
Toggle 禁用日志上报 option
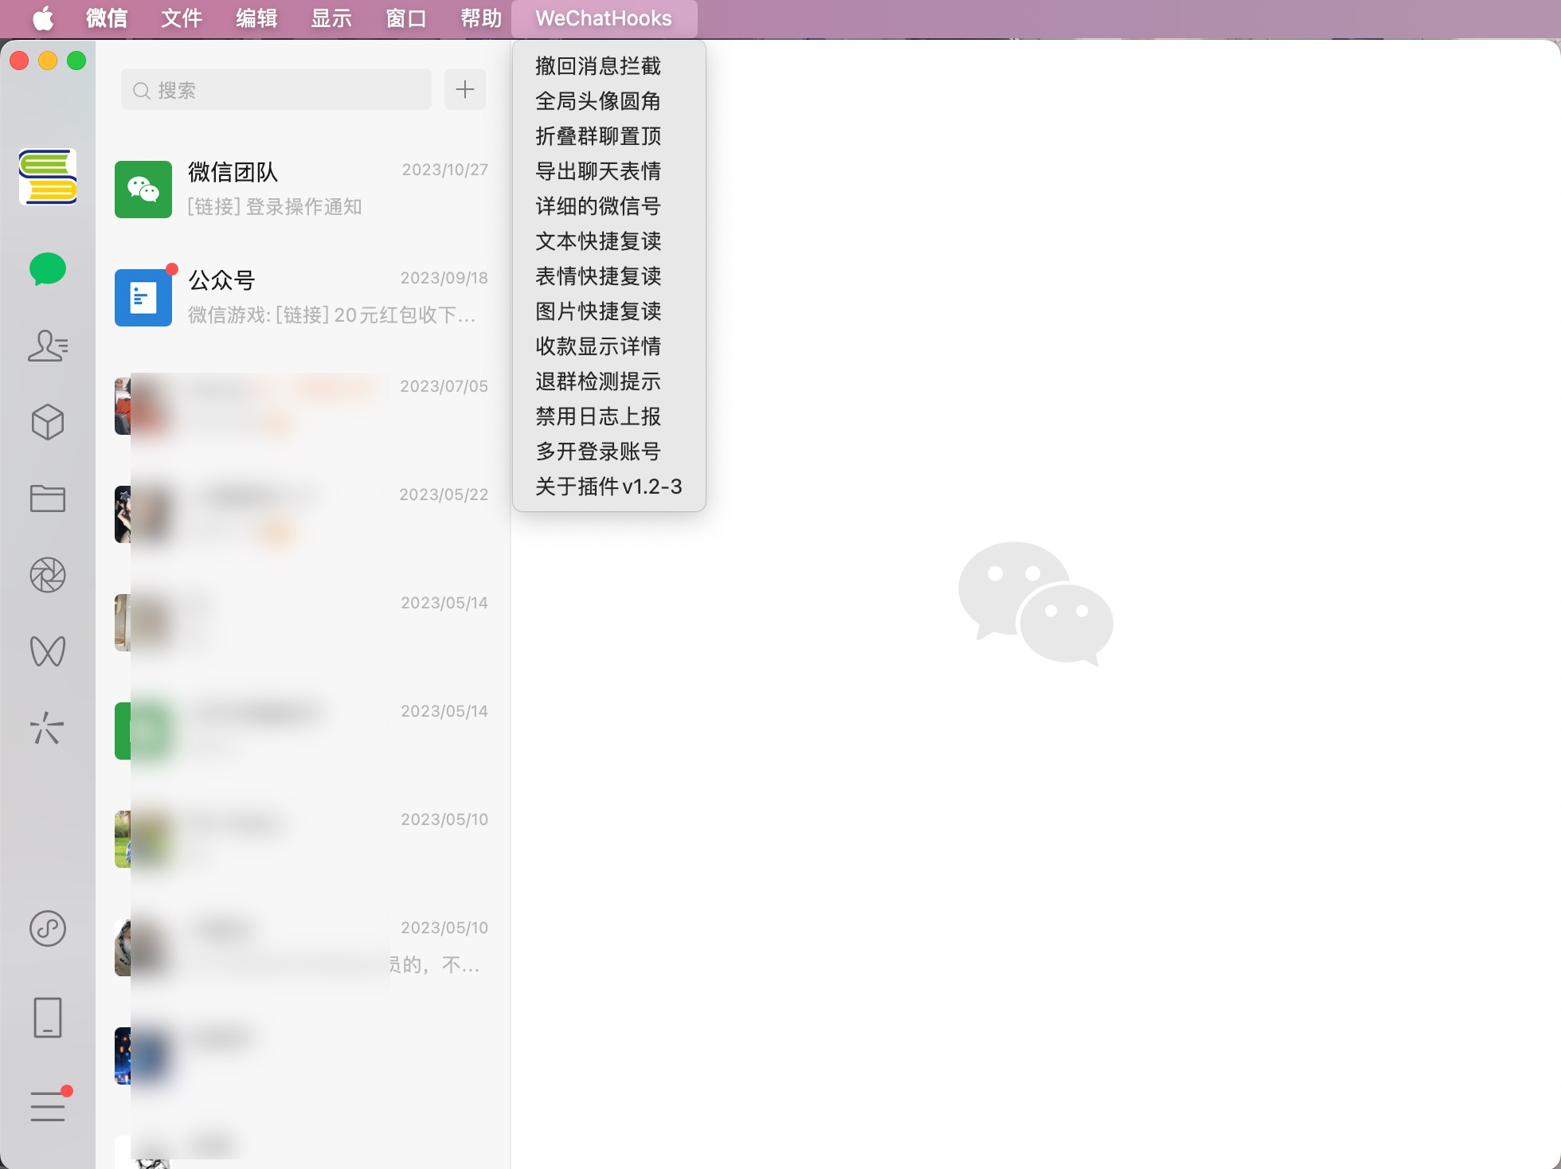point(609,416)
